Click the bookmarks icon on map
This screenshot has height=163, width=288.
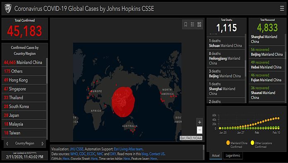click(x=186, y=24)
